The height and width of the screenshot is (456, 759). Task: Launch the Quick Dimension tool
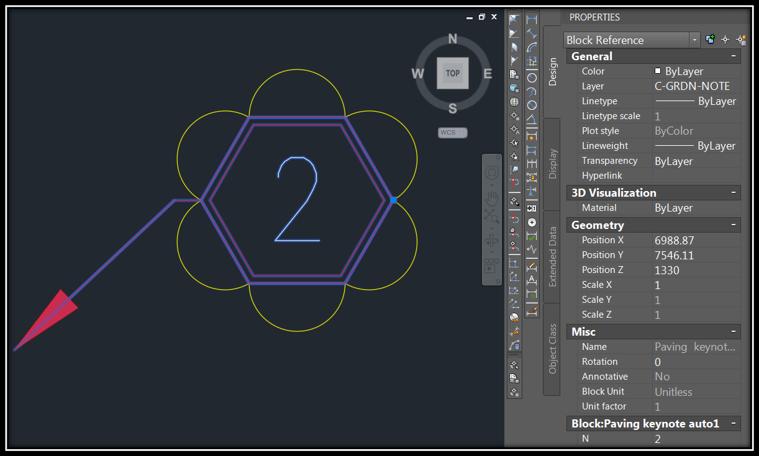532,136
